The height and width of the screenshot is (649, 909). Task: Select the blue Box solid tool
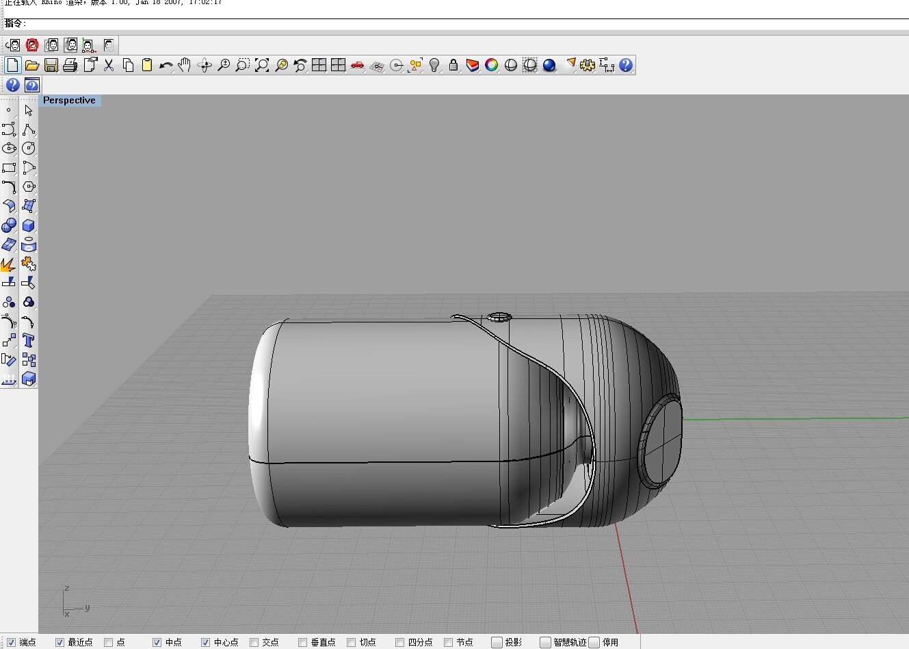29,225
